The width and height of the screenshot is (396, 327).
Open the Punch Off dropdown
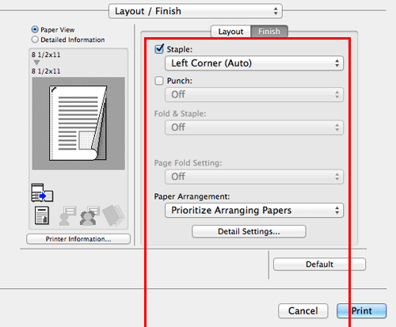click(254, 95)
